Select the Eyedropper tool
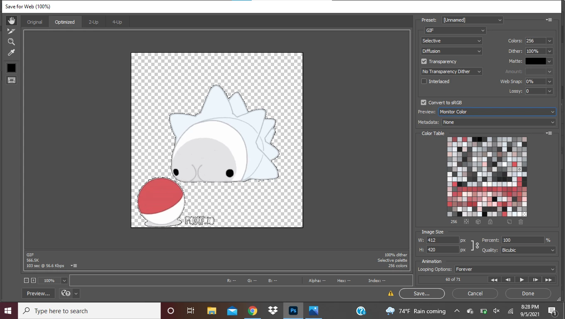This screenshot has height=319, width=565. (x=11, y=53)
